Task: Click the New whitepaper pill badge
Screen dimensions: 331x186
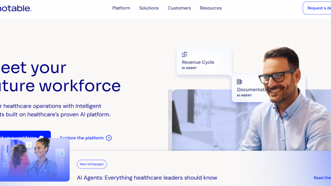Action: [92, 164]
